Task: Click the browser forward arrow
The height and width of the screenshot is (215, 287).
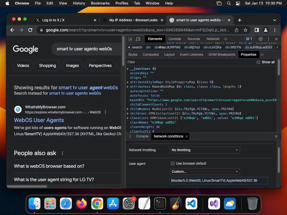Action: 21,30
